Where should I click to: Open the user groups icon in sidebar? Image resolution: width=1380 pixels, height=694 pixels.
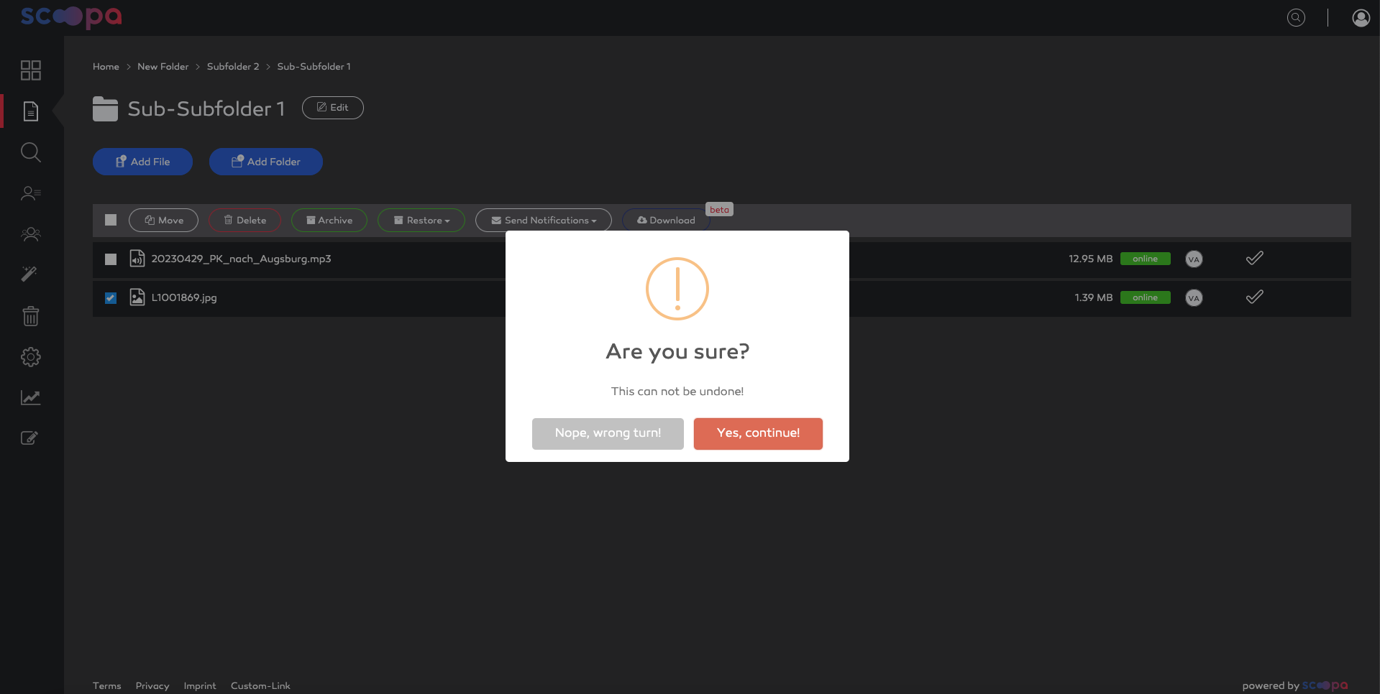point(31,234)
